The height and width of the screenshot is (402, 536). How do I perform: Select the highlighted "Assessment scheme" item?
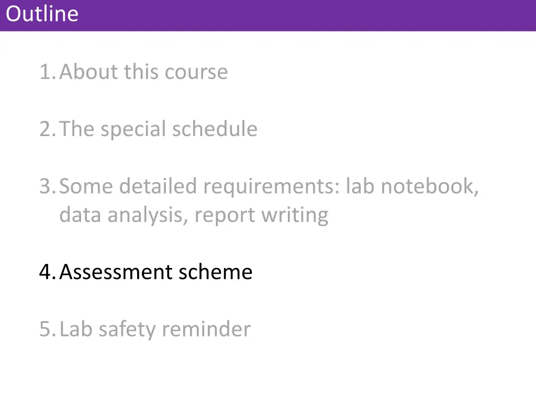pyautogui.click(x=156, y=272)
